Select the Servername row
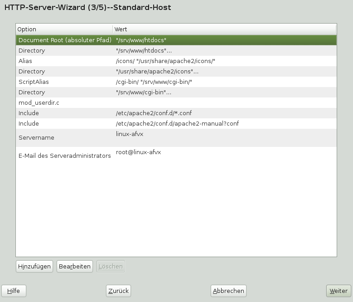The height and width of the screenshot is (302, 353). point(176,137)
